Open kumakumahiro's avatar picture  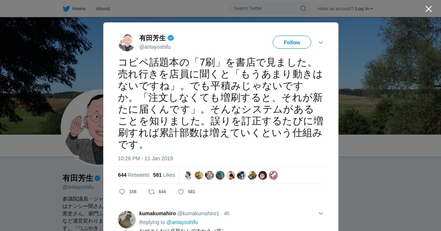coord(127,220)
